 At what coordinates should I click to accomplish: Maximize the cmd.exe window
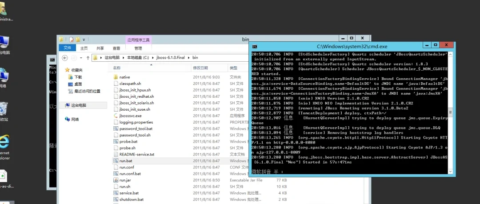pyautogui.click(x=435, y=45)
